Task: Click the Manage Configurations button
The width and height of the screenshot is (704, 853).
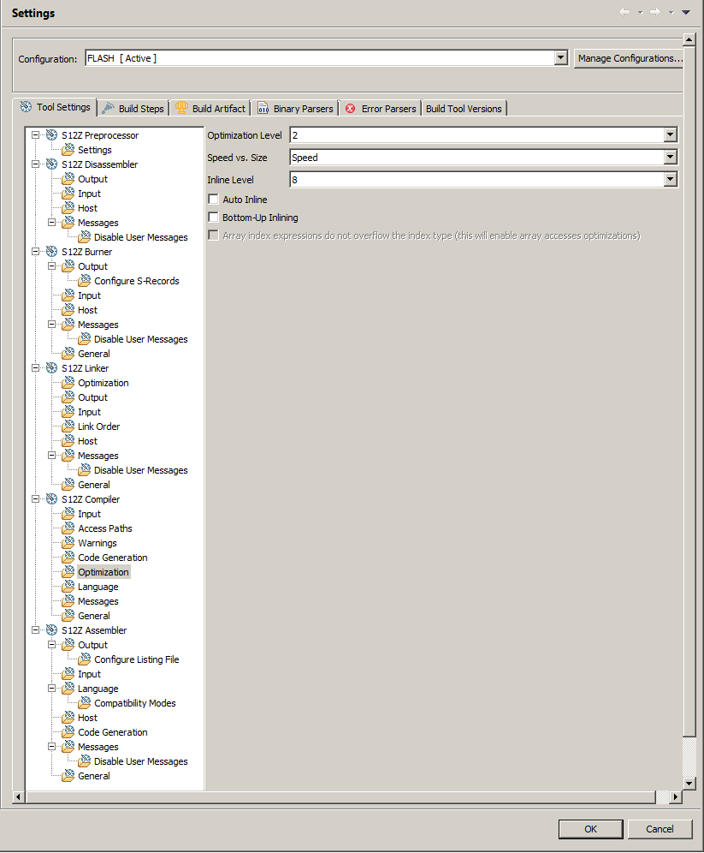Action: point(628,57)
